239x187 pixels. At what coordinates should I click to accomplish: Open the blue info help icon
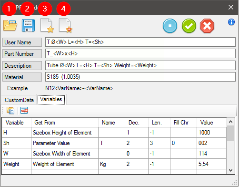tap(231, 22)
